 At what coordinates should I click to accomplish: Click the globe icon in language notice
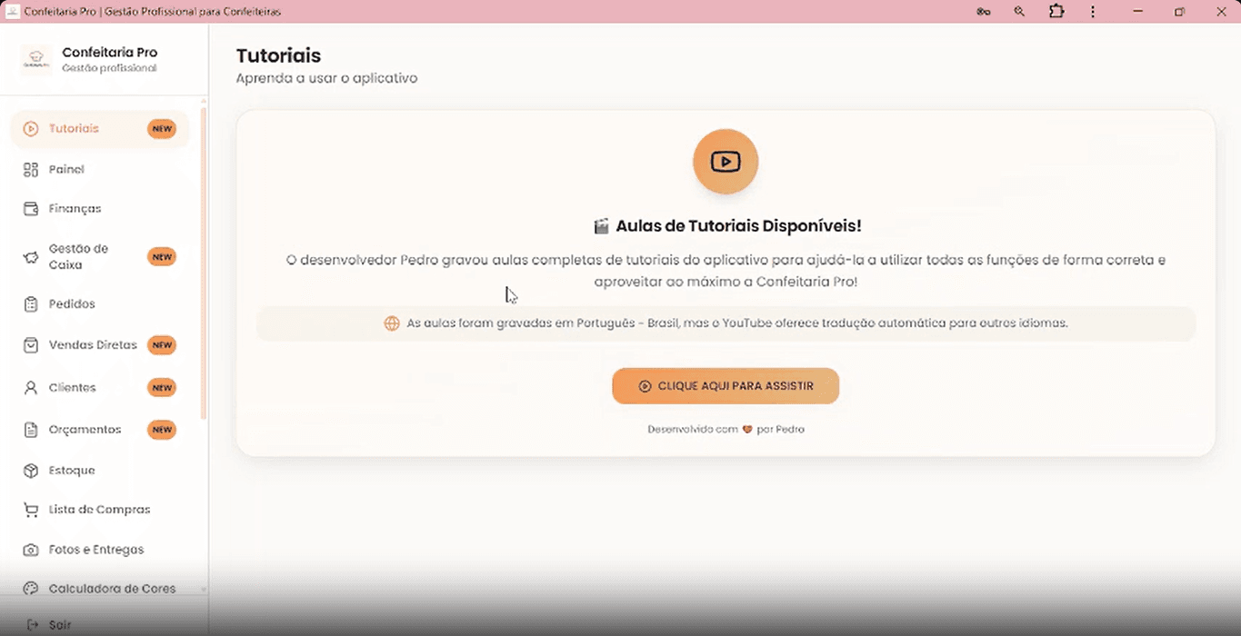[x=392, y=323]
